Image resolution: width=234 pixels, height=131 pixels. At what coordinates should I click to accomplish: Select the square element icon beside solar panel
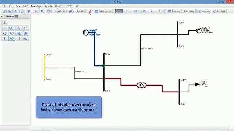(x=26, y=33)
